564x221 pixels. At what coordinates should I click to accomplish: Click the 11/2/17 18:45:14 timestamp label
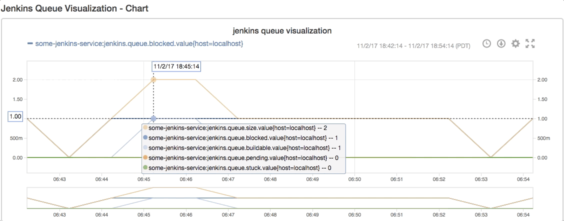coord(176,66)
